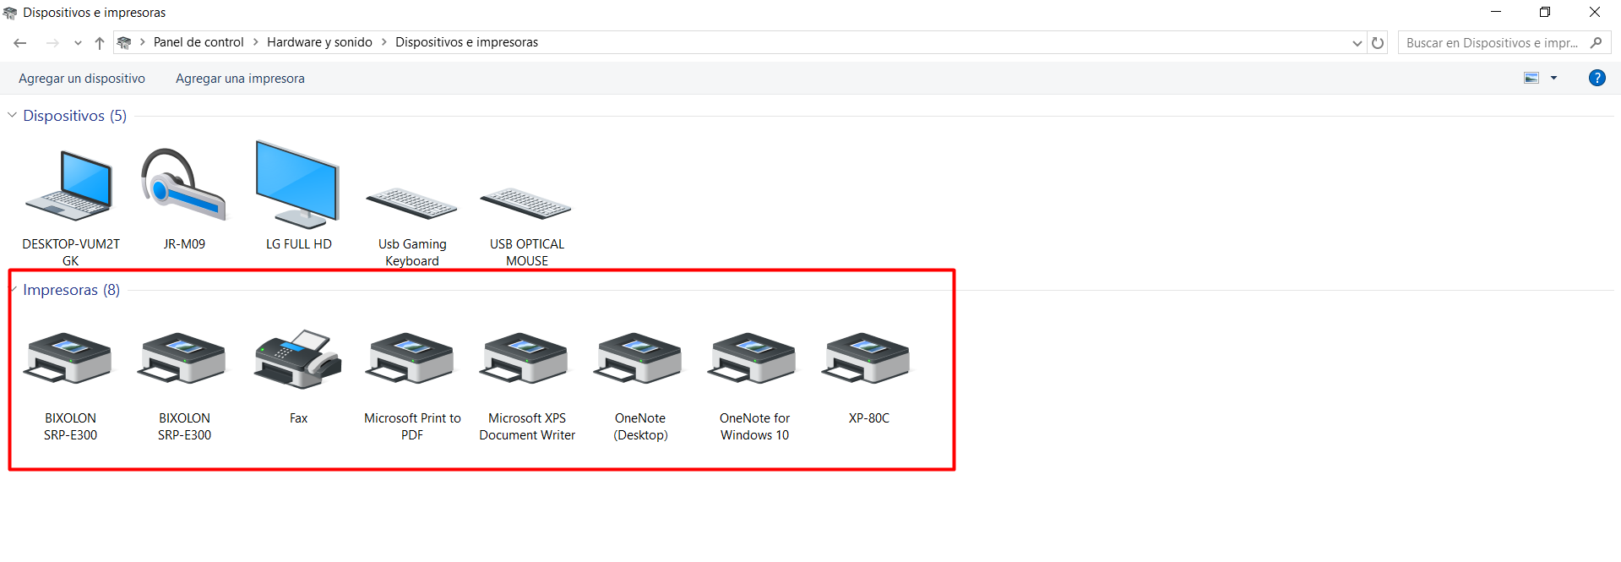The height and width of the screenshot is (562, 1621).
Task: Click the LG FULL HD monitor icon
Action: pyautogui.click(x=298, y=186)
